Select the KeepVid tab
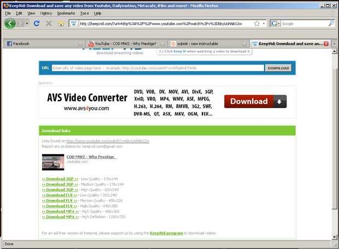Screen dimensions: 339x249 [x=290, y=44]
